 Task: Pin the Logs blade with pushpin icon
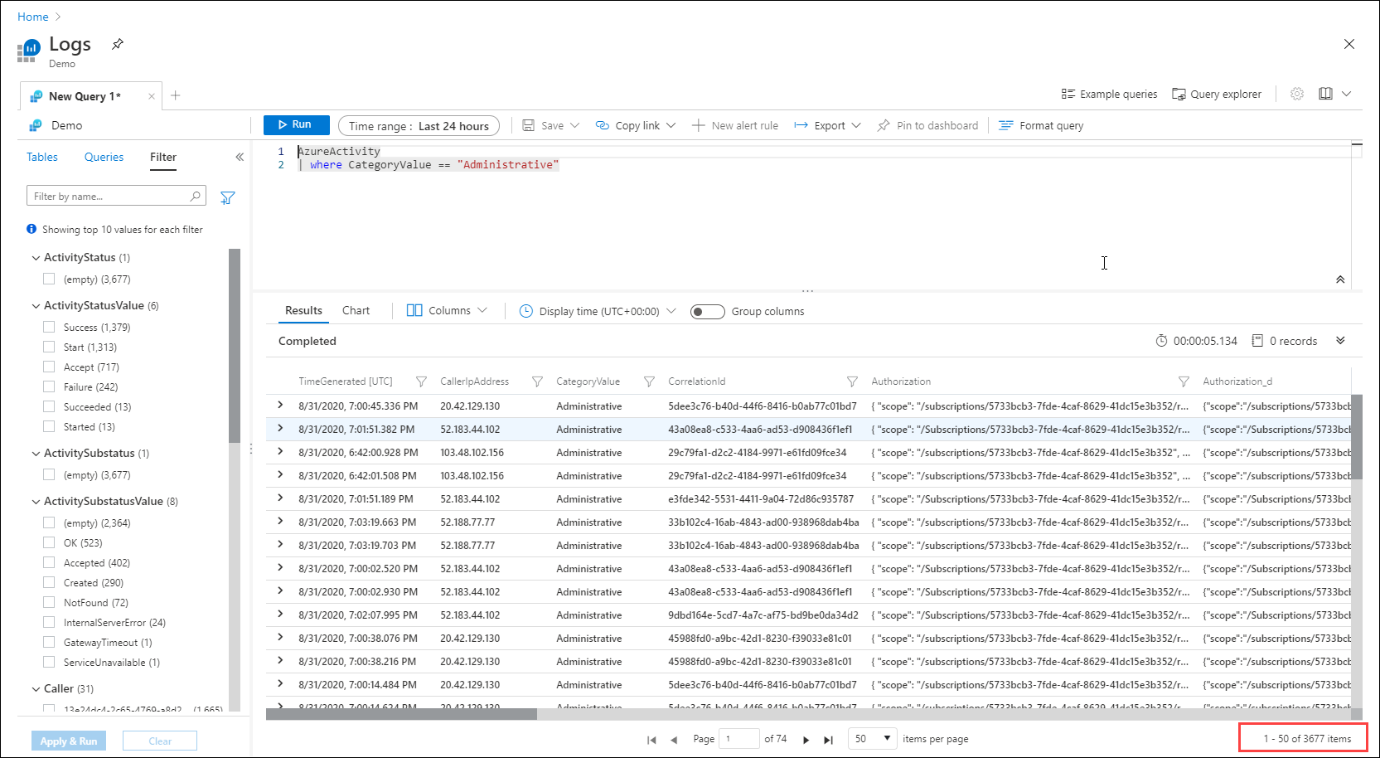118,44
